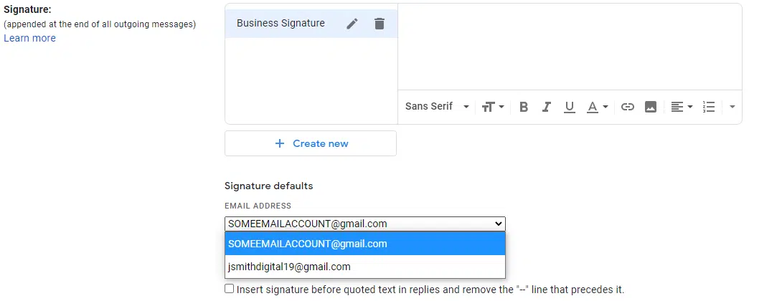The width and height of the screenshot is (782, 301).
Task: Open the Sans Serif font dropdown
Action: 436,107
